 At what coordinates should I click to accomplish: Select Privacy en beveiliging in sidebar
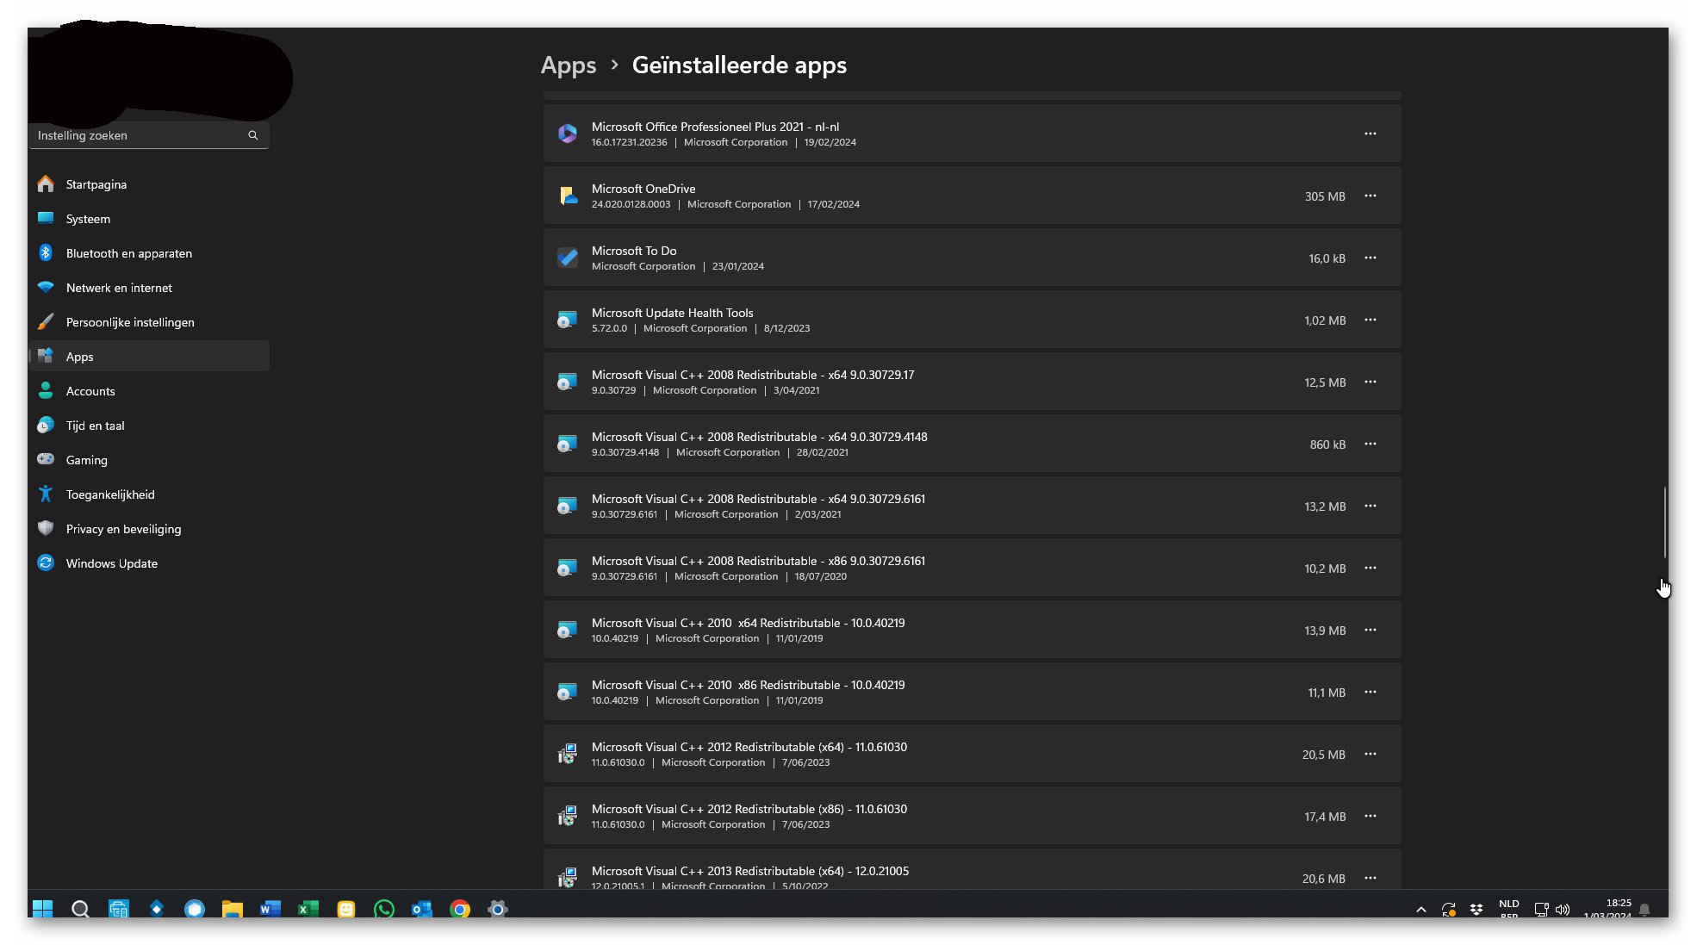tap(123, 529)
